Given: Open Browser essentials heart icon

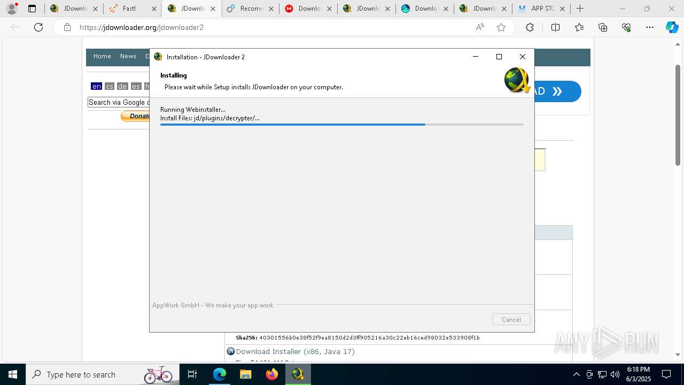Looking at the screenshot, I should point(626,27).
